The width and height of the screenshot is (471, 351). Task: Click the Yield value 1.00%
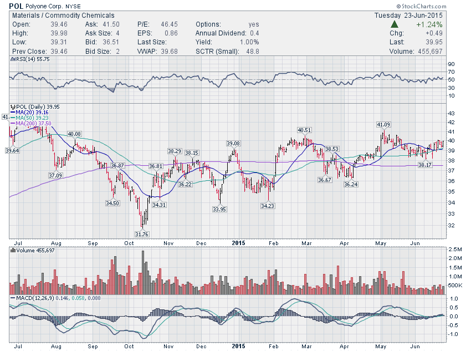click(249, 42)
